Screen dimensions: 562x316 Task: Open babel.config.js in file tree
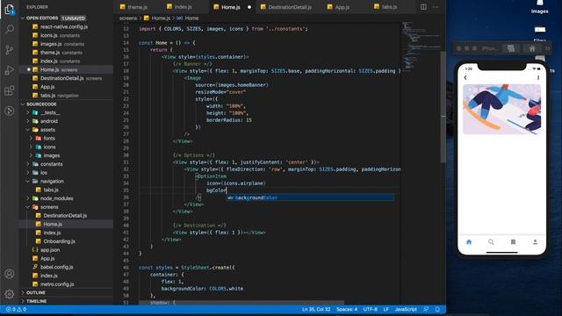point(56,267)
